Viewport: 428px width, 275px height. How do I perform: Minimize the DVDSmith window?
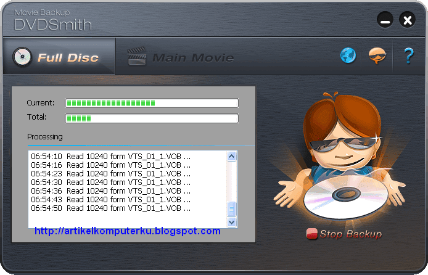point(385,20)
